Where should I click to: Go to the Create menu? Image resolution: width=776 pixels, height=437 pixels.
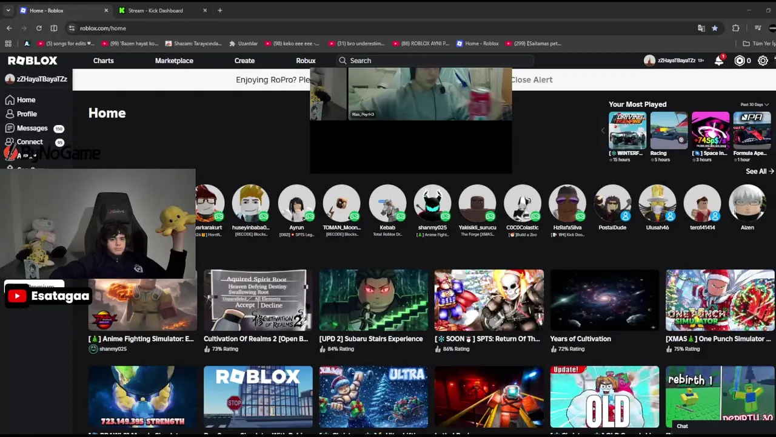(x=244, y=61)
